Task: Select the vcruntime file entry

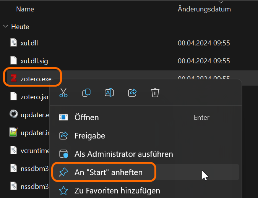Action: pyautogui.click(x=34, y=151)
